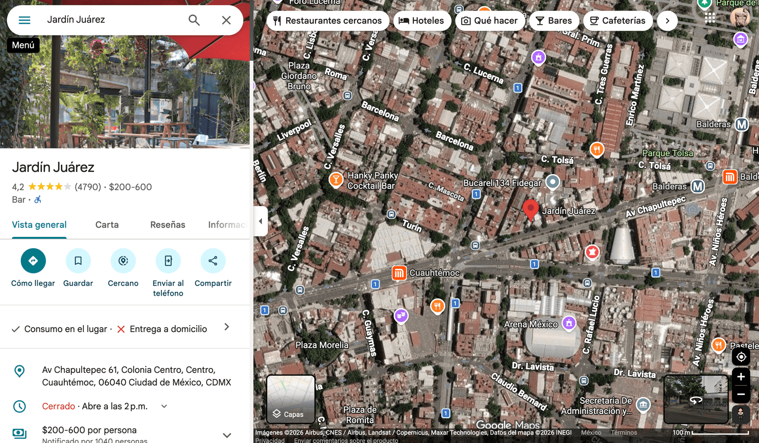Click the Plaza Giordano Bruno label
This screenshot has height=443, width=759.
299,76
